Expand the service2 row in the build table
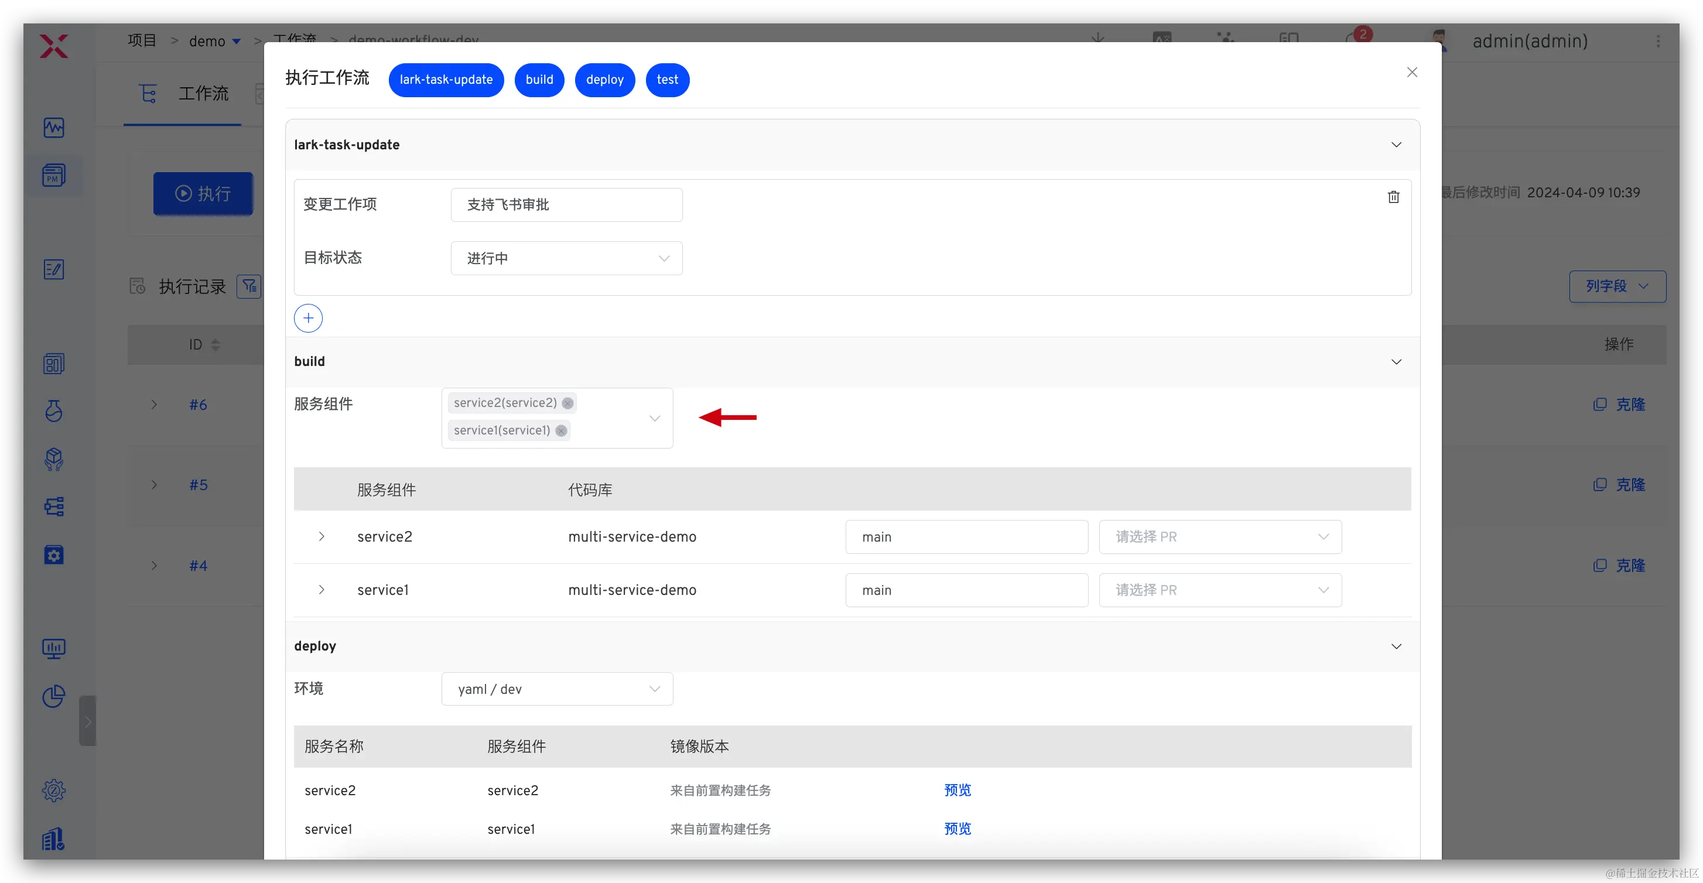Viewport: 1703px width, 883px height. [322, 537]
